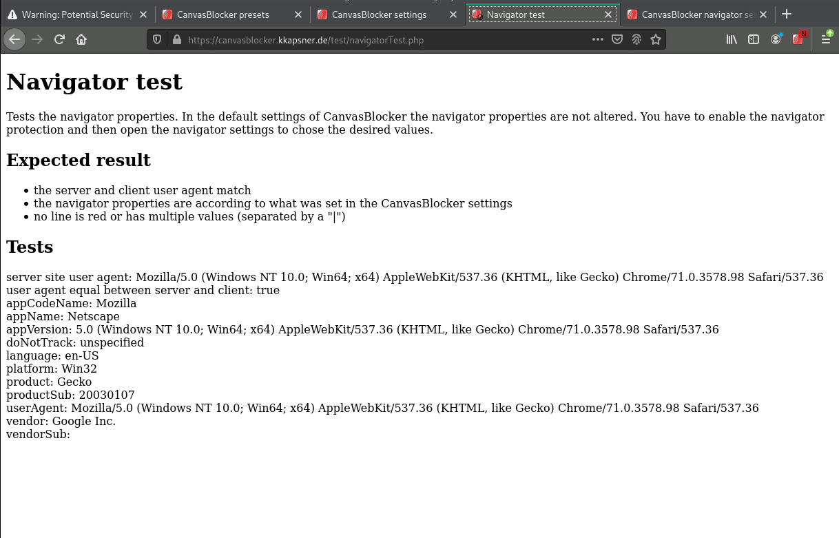Close the Navigator test tab
The width and height of the screenshot is (839, 538).
(x=608, y=14)
